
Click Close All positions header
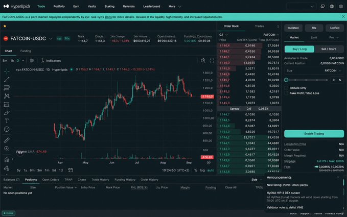pos(230,187)
